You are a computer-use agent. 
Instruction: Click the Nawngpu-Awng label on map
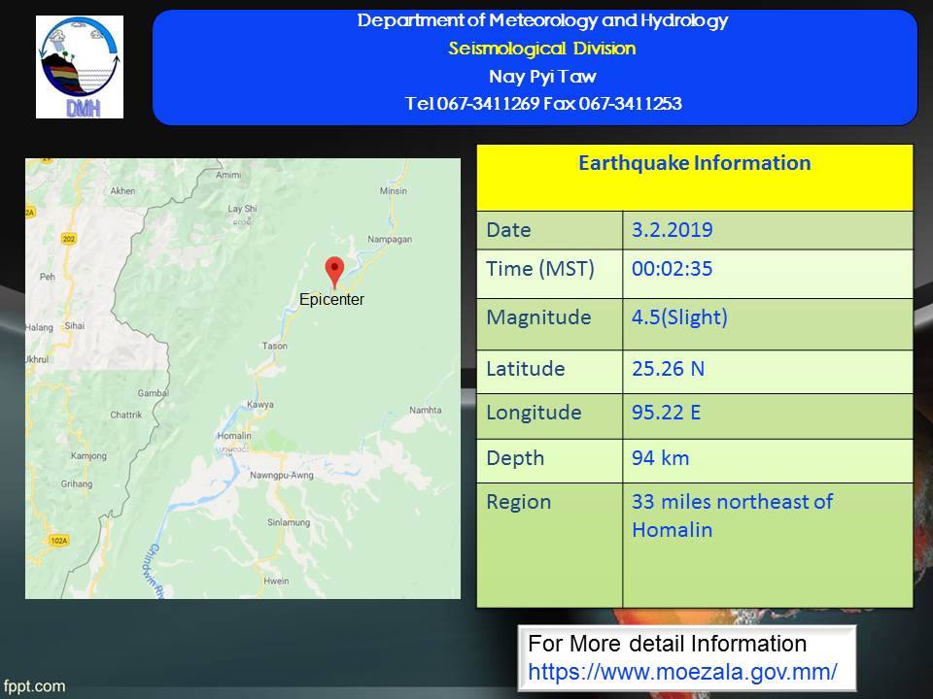click(282, 476)
